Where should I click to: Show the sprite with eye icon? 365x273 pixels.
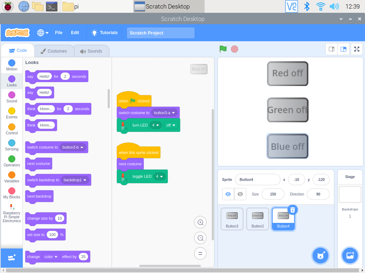(x=228, y=194)
